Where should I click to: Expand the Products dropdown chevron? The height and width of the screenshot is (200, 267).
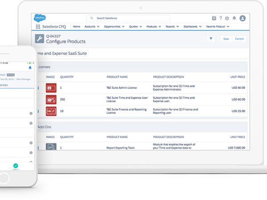pyautogui.click(x=160, y=27)
